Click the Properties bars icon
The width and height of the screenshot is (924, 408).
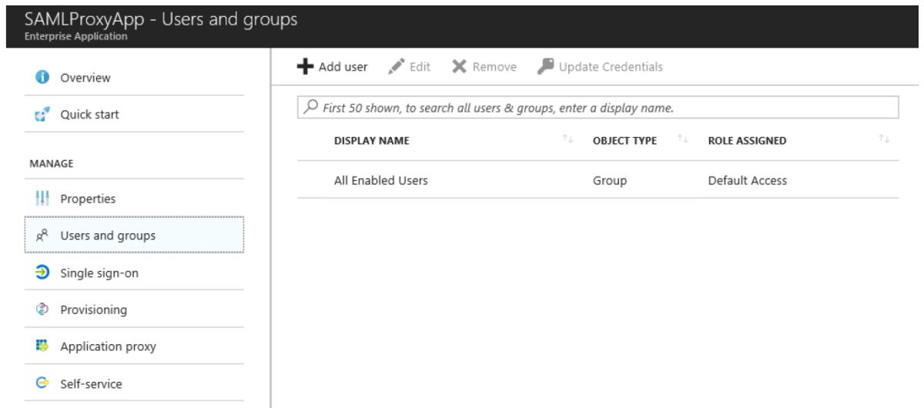click(x=42, y=199)
